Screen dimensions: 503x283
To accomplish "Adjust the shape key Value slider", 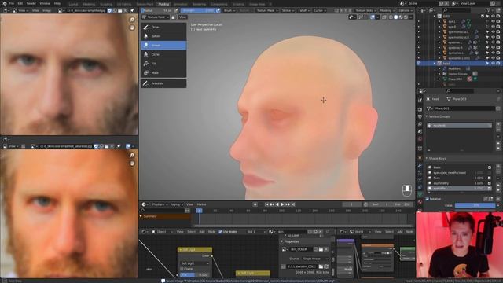I will coord(475,205).
